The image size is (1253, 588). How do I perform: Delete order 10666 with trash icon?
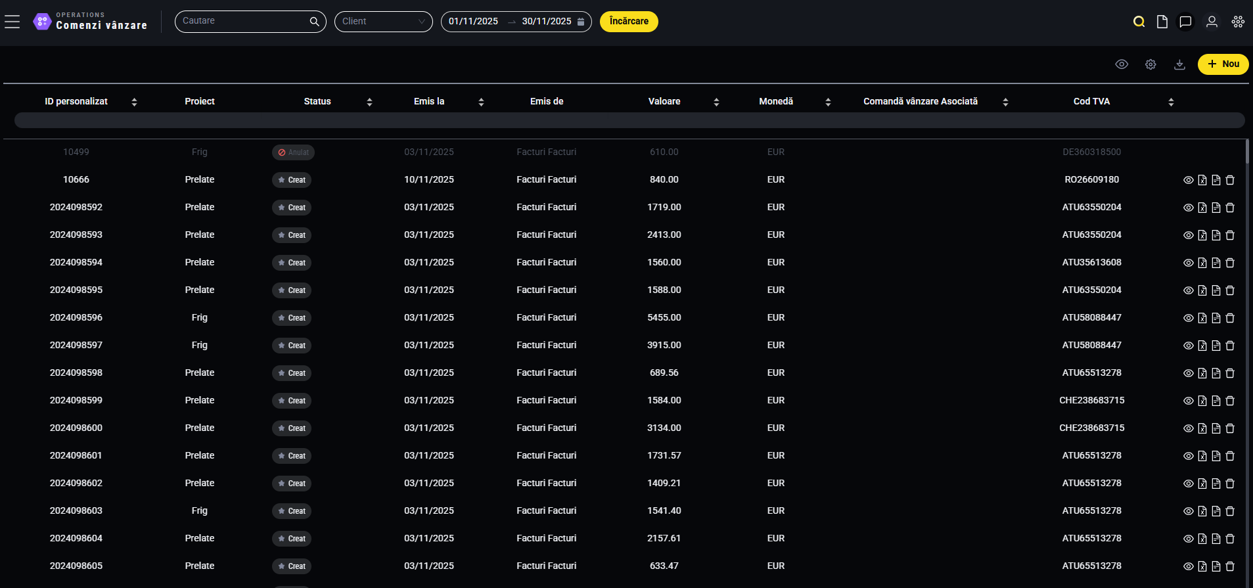(1230, 180)
